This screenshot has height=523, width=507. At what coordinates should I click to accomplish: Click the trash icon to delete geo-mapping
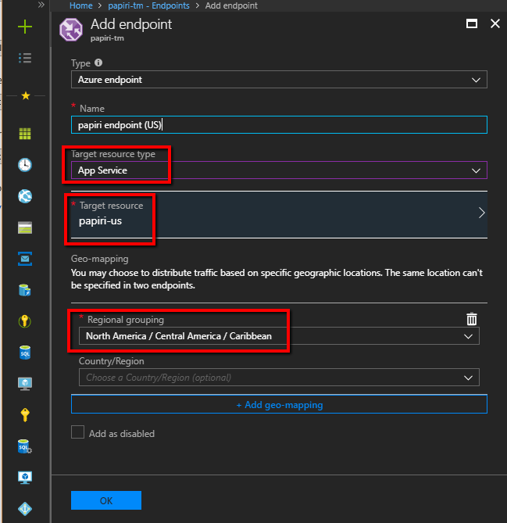point(472,319)
